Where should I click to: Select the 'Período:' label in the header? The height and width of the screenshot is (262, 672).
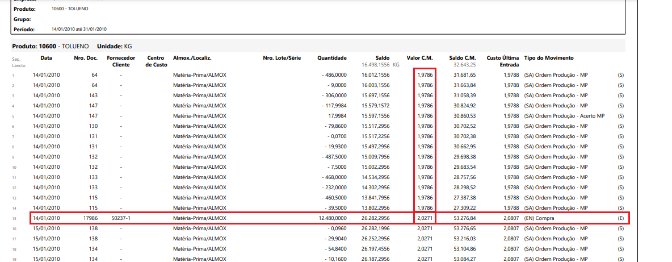pyautogui.click(x=24, y=29)
